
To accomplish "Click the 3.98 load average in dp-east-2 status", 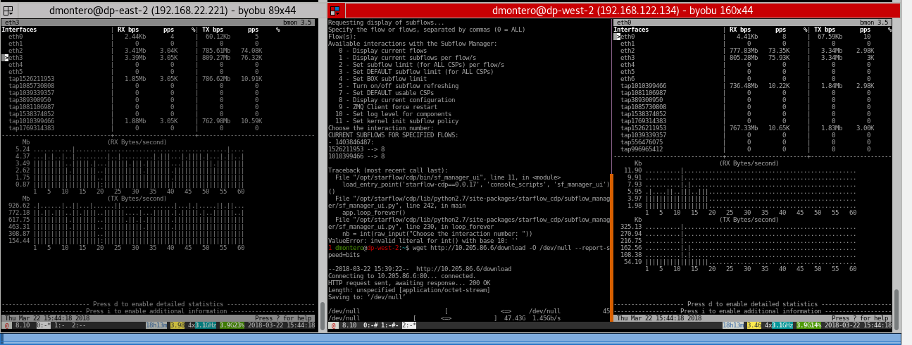I will coord(177,325).
